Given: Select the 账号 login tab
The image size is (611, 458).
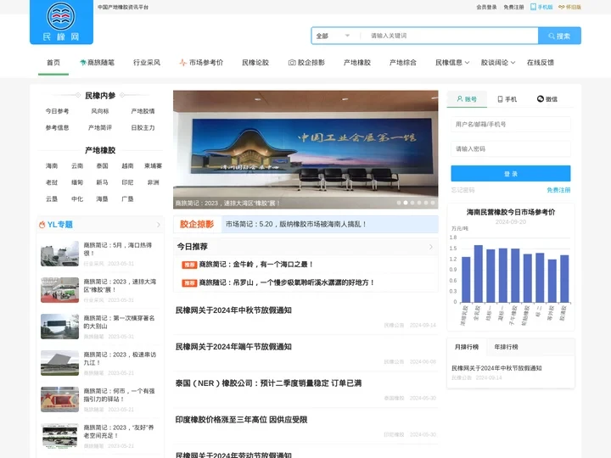Looking at the screenshot, I should [x=467, y=99].
